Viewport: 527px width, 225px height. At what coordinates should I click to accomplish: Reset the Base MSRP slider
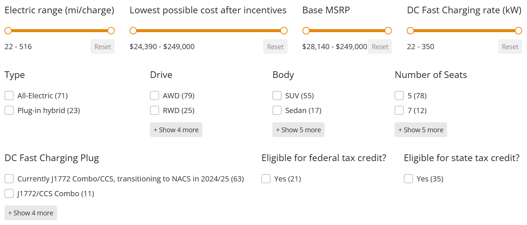pyautogui.click(x=380, y=47)
